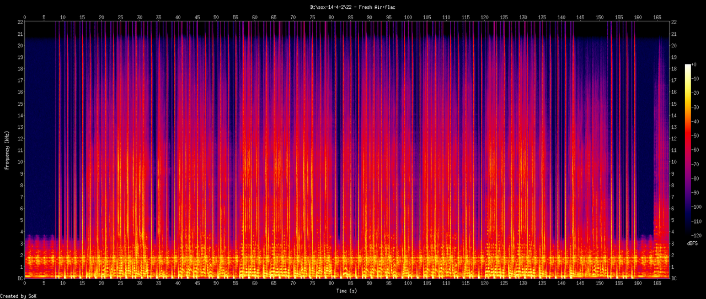Viewport: 706px width, 299px height.
Task: Click the '-70' value on dBFS scale
Action: point(697,164)
